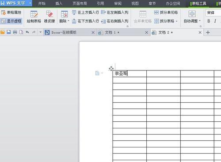Toggle Bold formatting

209,21
